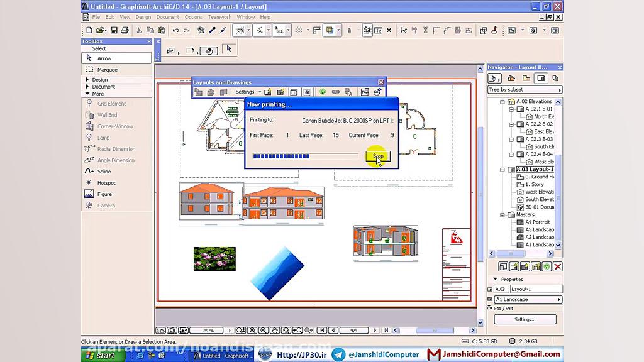Select the Radial Dimension tool
This screenshot has width=644, height=362.
116,149
